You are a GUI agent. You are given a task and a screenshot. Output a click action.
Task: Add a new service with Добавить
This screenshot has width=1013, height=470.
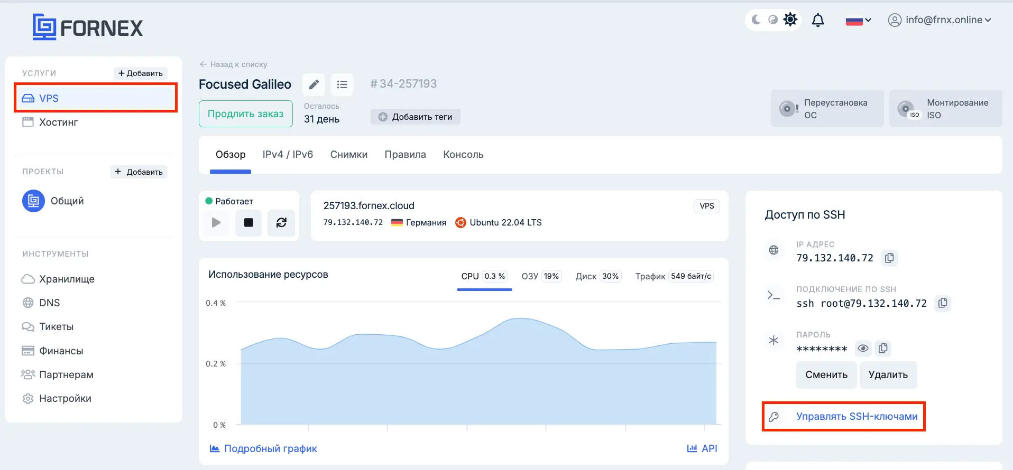(141, 73)
